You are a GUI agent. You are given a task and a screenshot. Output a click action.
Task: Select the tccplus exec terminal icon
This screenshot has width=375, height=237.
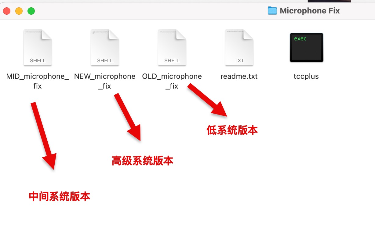(306, 48)
